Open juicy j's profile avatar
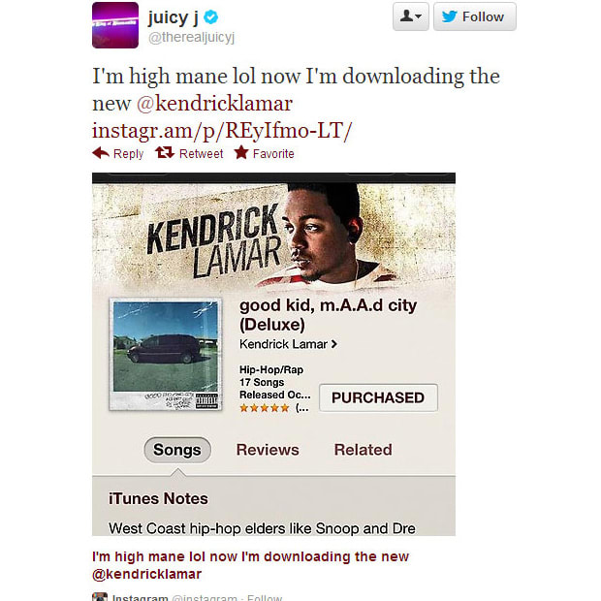 pyautogui.click(x=115, y=25)
